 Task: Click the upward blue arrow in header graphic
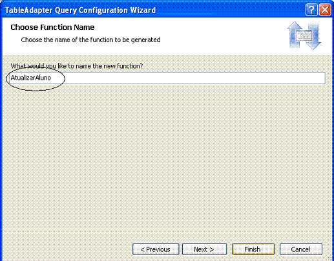pos(295,34)
